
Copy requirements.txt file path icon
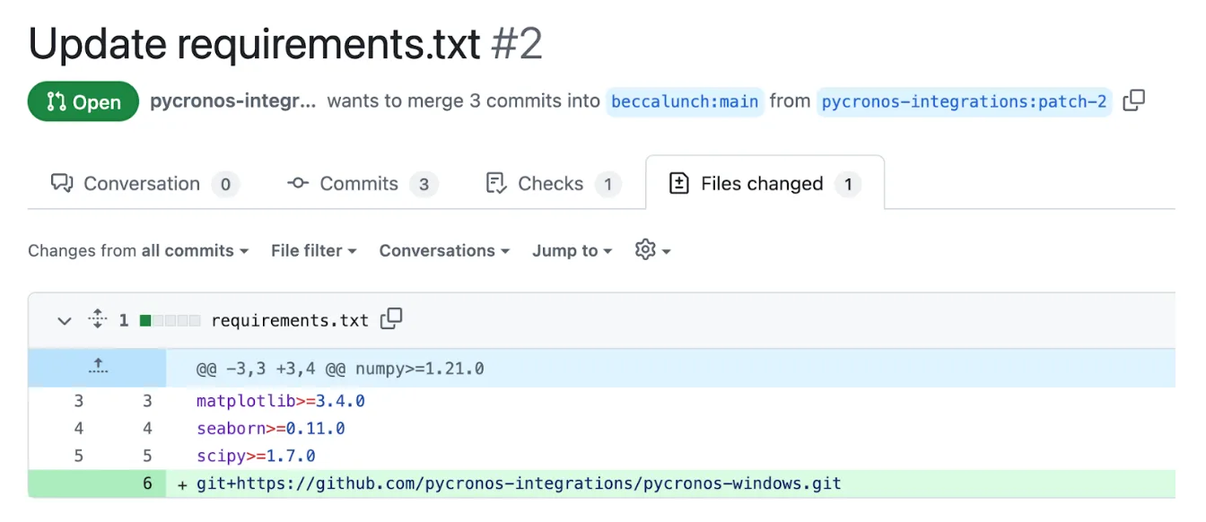click(391, 319)
